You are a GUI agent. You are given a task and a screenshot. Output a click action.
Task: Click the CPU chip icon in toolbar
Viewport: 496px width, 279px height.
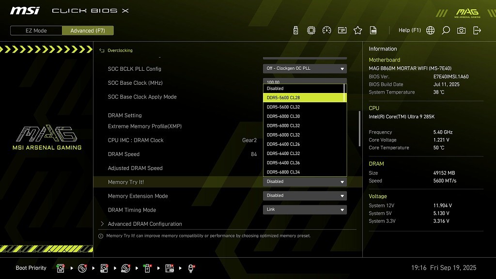pyautogui.click(x=311, y=31)
